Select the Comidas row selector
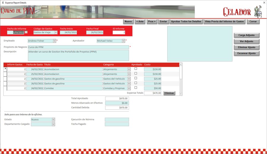This screenshot has width=267, height=154. pyautogui.click(x=5, y=88)
